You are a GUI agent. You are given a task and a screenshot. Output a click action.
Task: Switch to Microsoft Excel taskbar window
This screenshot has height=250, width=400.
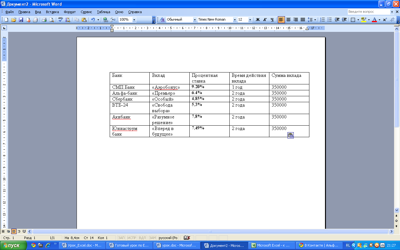pyautogui.click(x=272, y=245)
